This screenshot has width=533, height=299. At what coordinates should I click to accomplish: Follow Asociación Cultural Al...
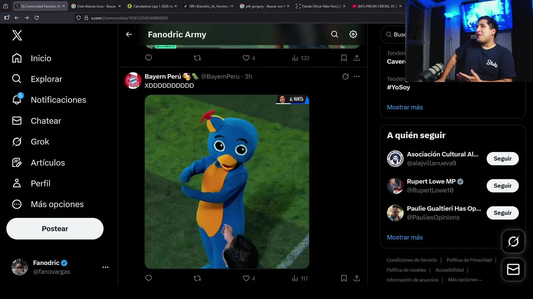point(503,159)
